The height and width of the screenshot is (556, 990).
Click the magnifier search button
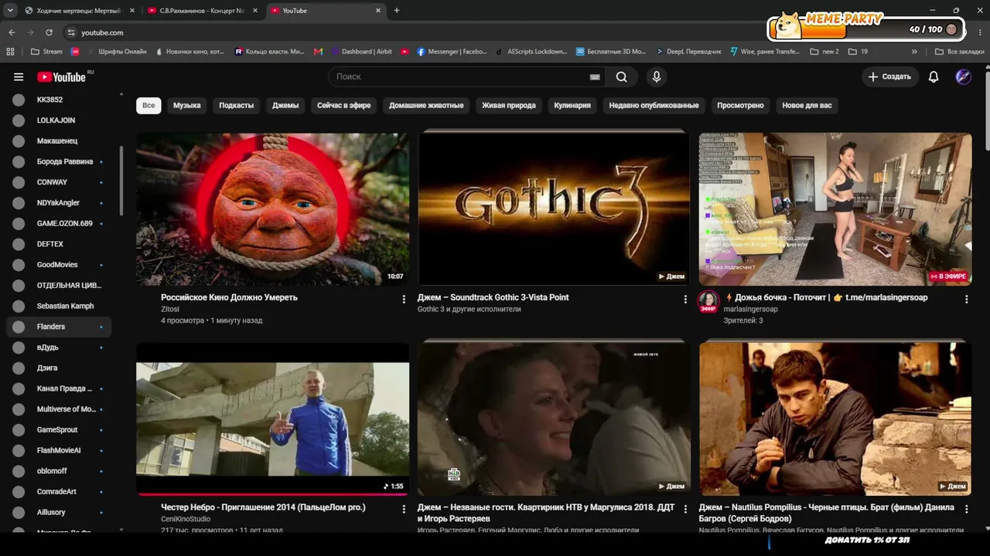click(622, 76)
